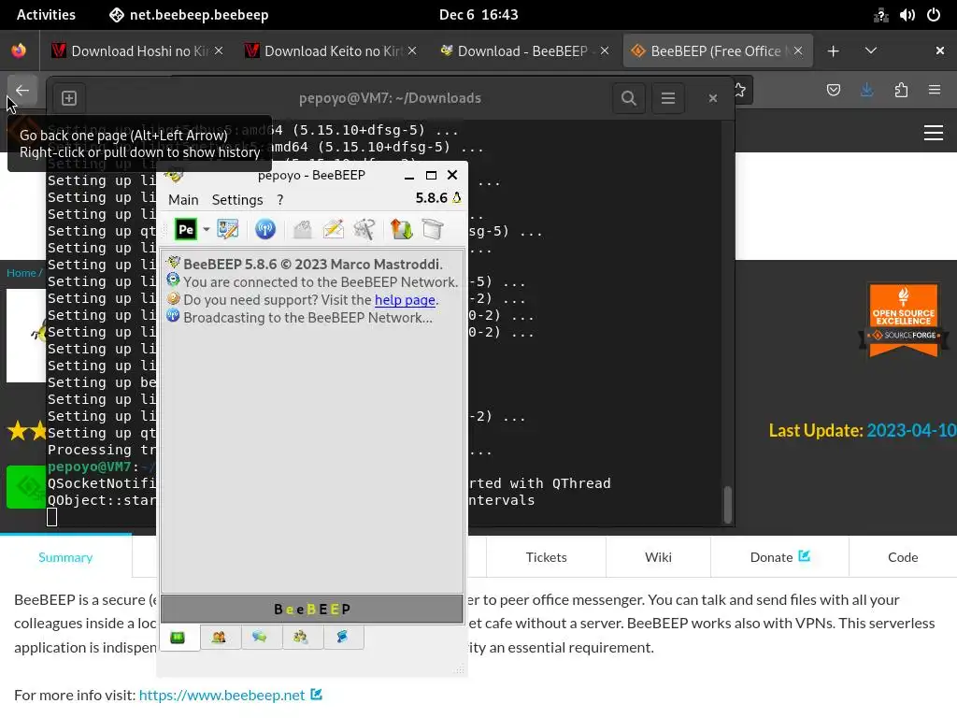Open the edit profile icon in BeeBEEP toolbar
The height and width of the screenshot is (718, 957).
[228, 230]
